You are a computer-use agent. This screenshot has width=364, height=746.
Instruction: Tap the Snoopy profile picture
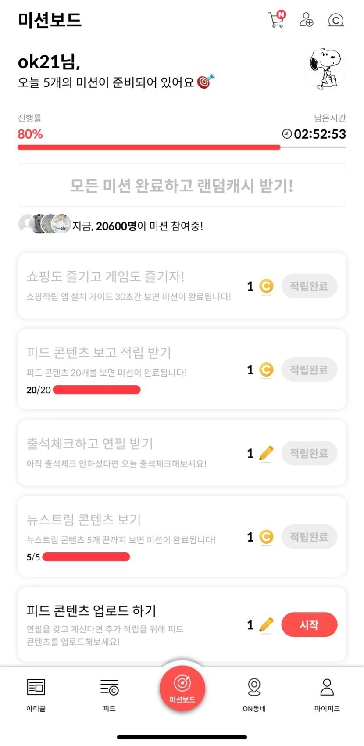(325, 69)
